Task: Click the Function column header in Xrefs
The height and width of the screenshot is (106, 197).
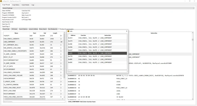Action: coord(83,35)
